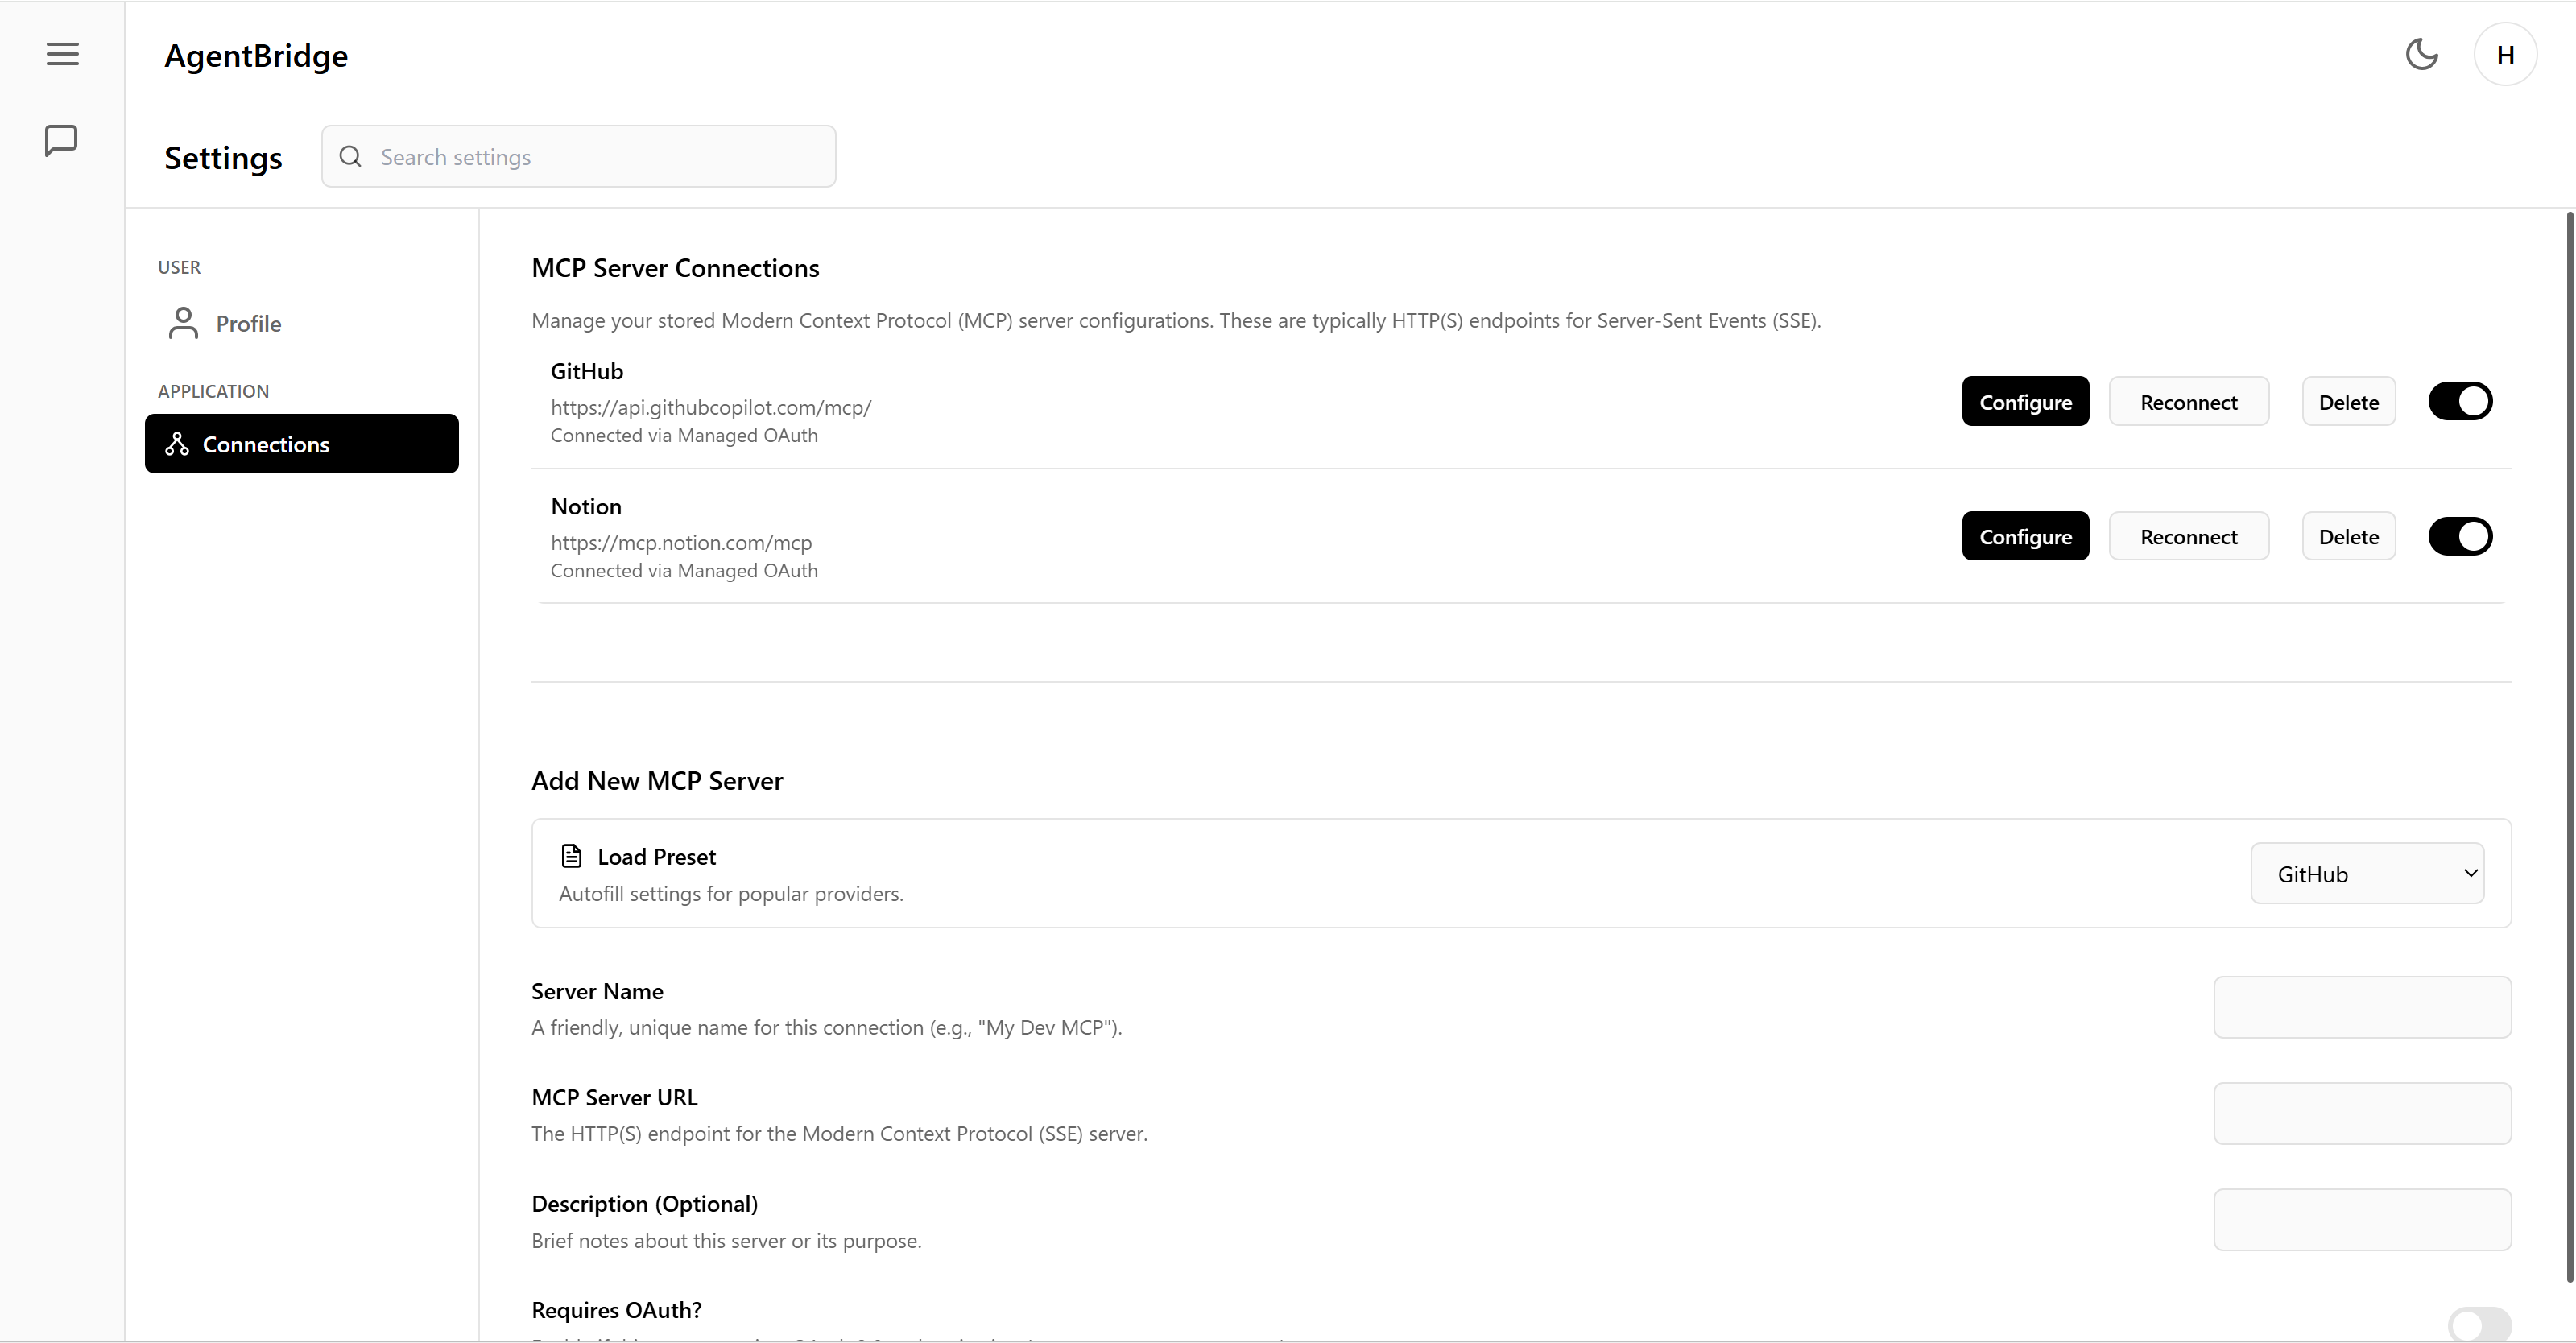Enable the Requires OAuth switch

click(x=2479, y=1325)
